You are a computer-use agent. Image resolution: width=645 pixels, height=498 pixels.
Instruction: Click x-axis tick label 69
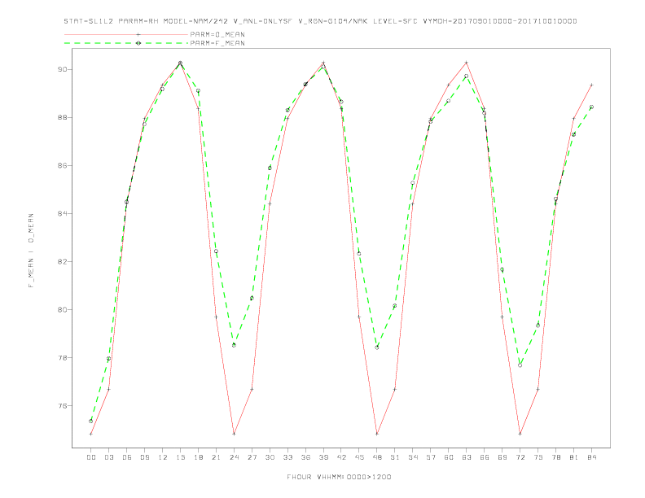coord(502,457)
